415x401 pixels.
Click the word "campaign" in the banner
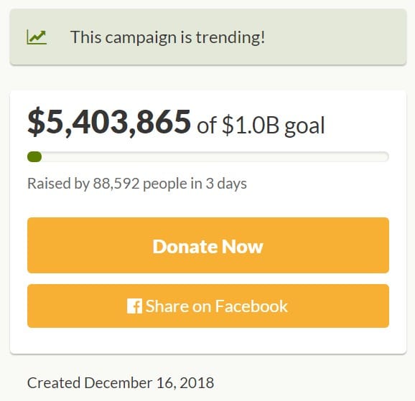141,38
